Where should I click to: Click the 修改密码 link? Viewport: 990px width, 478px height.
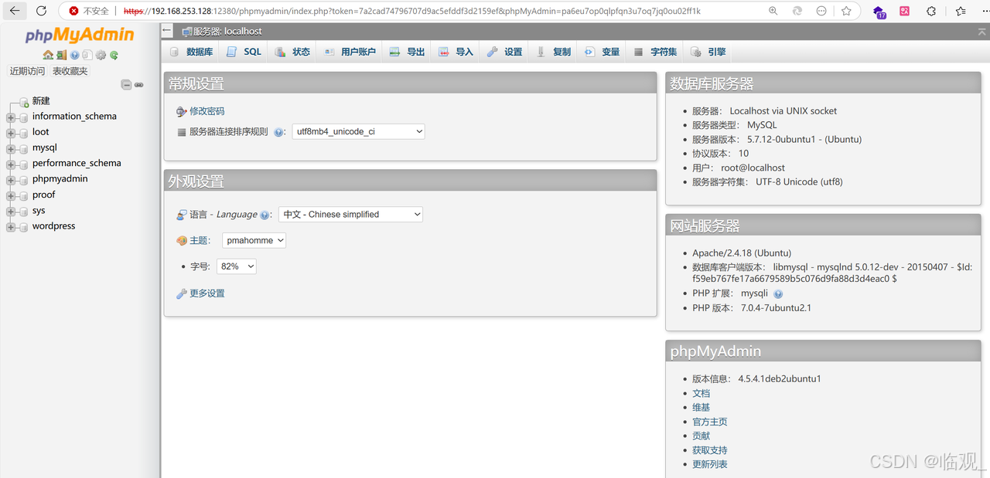point(207,111)
